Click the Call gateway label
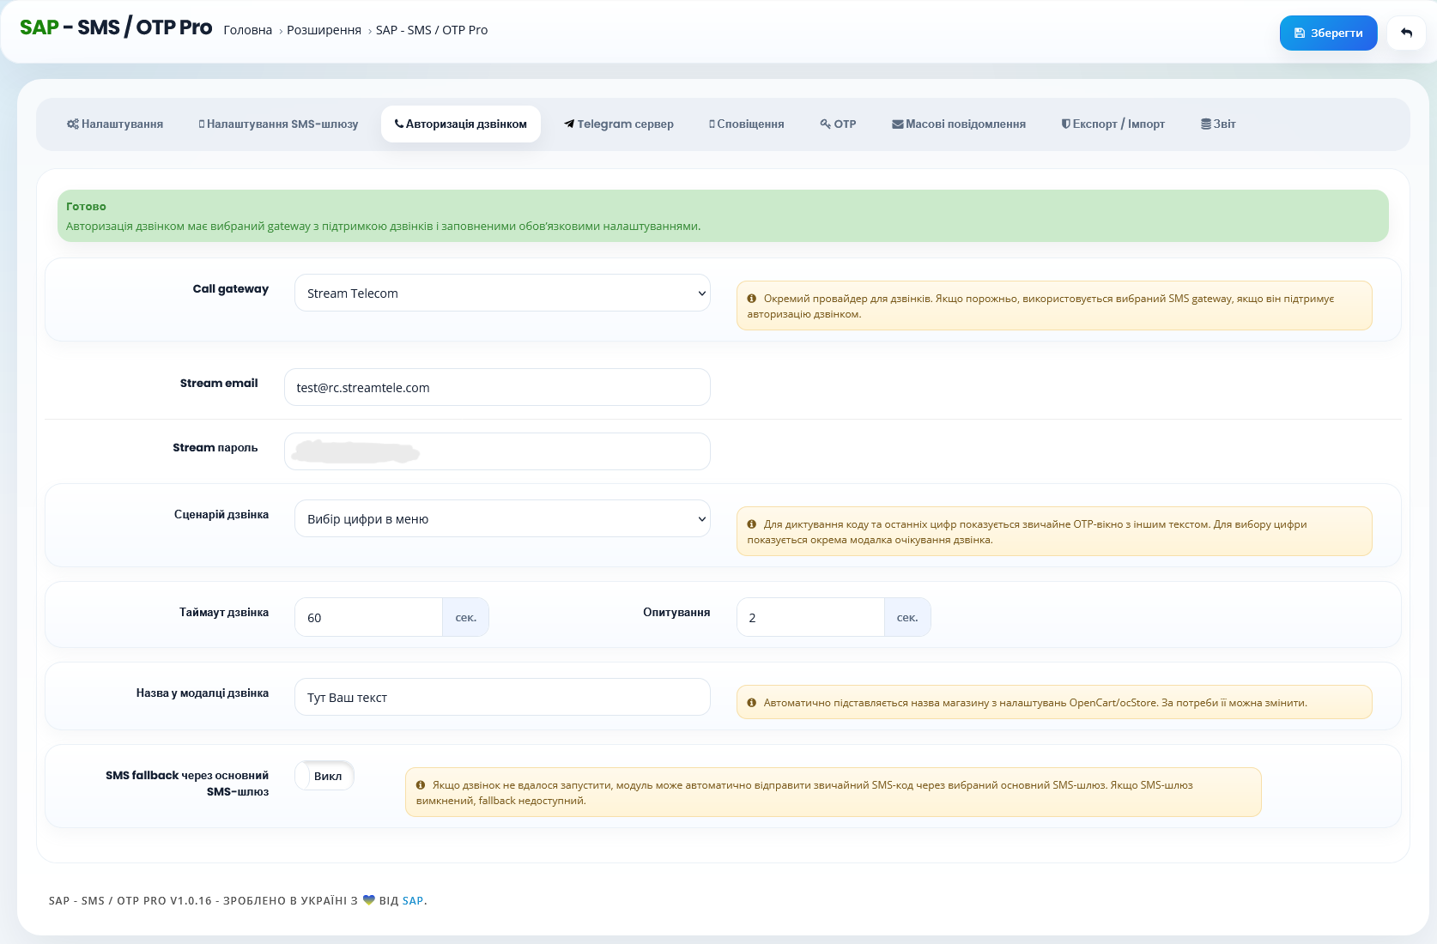This screenshot has height=944, width=1437. coord(231,289)
